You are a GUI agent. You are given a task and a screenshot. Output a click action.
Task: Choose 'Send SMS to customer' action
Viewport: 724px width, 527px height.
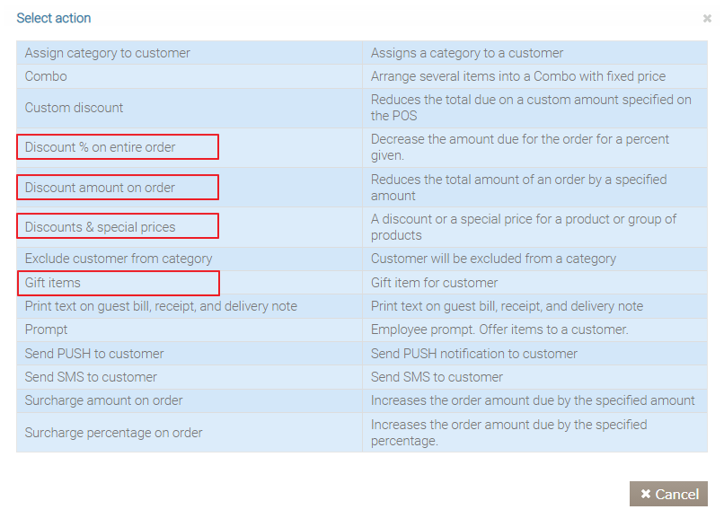pos(91,377)
